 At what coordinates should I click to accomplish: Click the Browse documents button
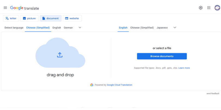pyautogui.click(x=162, y=56)
